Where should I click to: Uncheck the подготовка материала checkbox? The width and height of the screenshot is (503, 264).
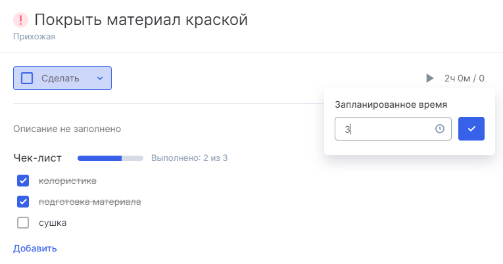[x=24, y=202]
